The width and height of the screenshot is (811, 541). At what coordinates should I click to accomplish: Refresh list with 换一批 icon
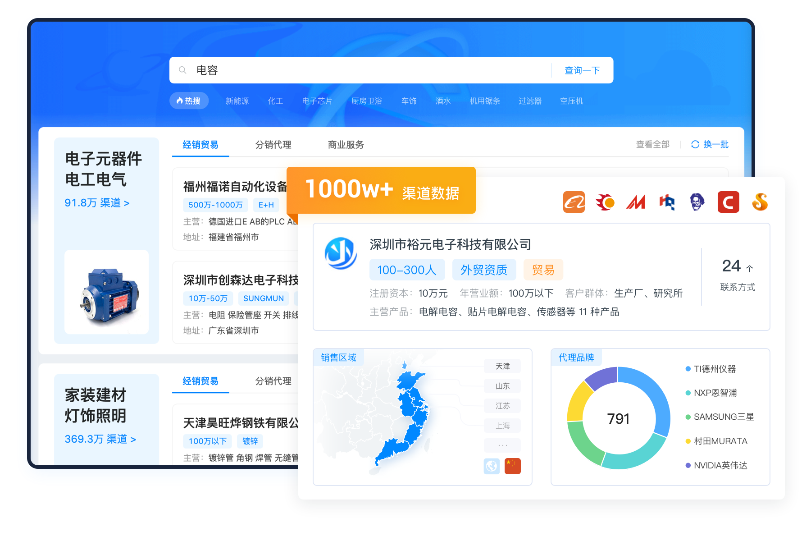click(x=695, y=144)
